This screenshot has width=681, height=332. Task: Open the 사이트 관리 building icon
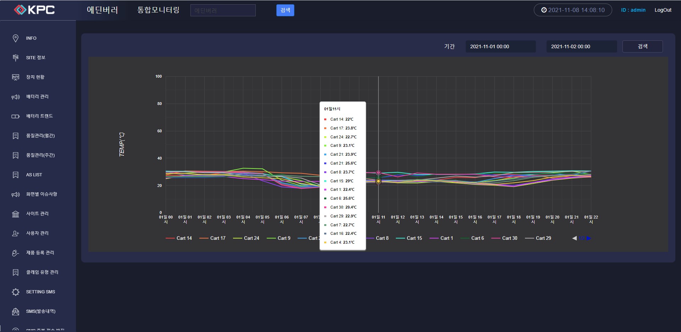[16, 214]
